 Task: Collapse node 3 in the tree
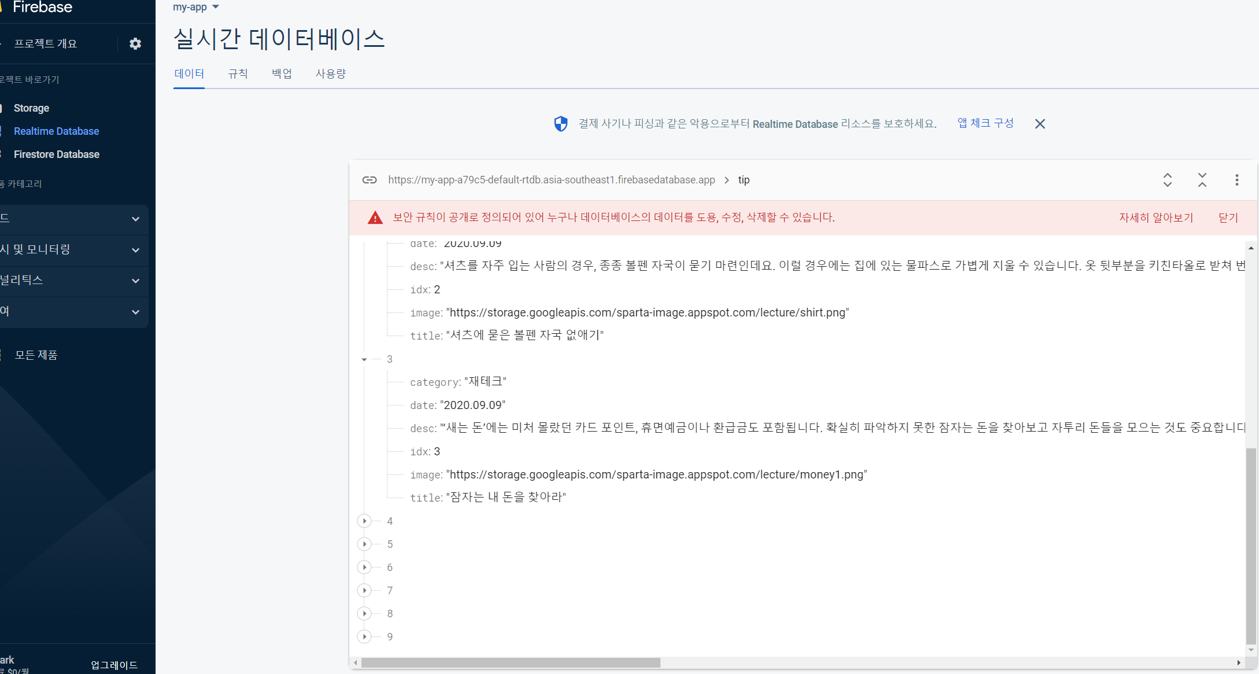pyautogui.click(x=364, y=359)
